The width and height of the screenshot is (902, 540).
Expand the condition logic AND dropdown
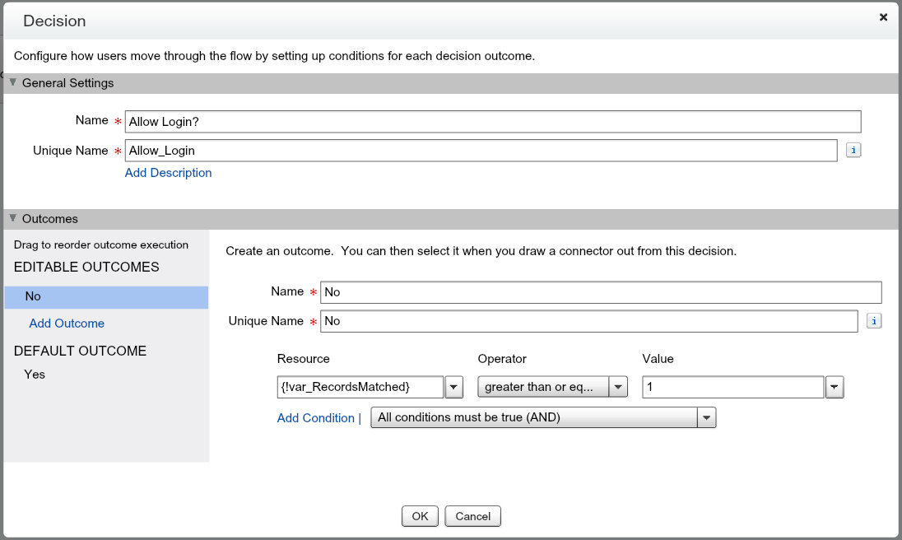pyautogui.click(x=707, y=418)
